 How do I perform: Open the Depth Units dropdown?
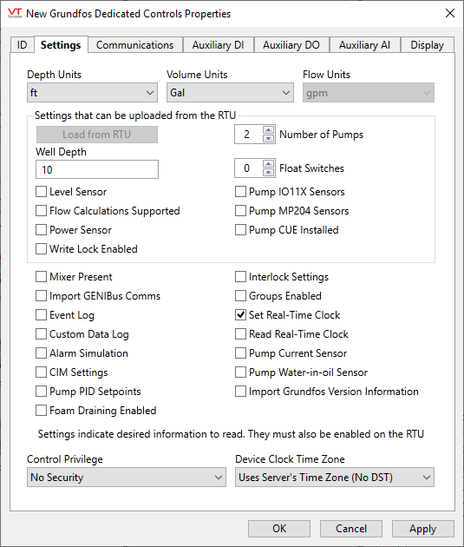tap(92, 93)
